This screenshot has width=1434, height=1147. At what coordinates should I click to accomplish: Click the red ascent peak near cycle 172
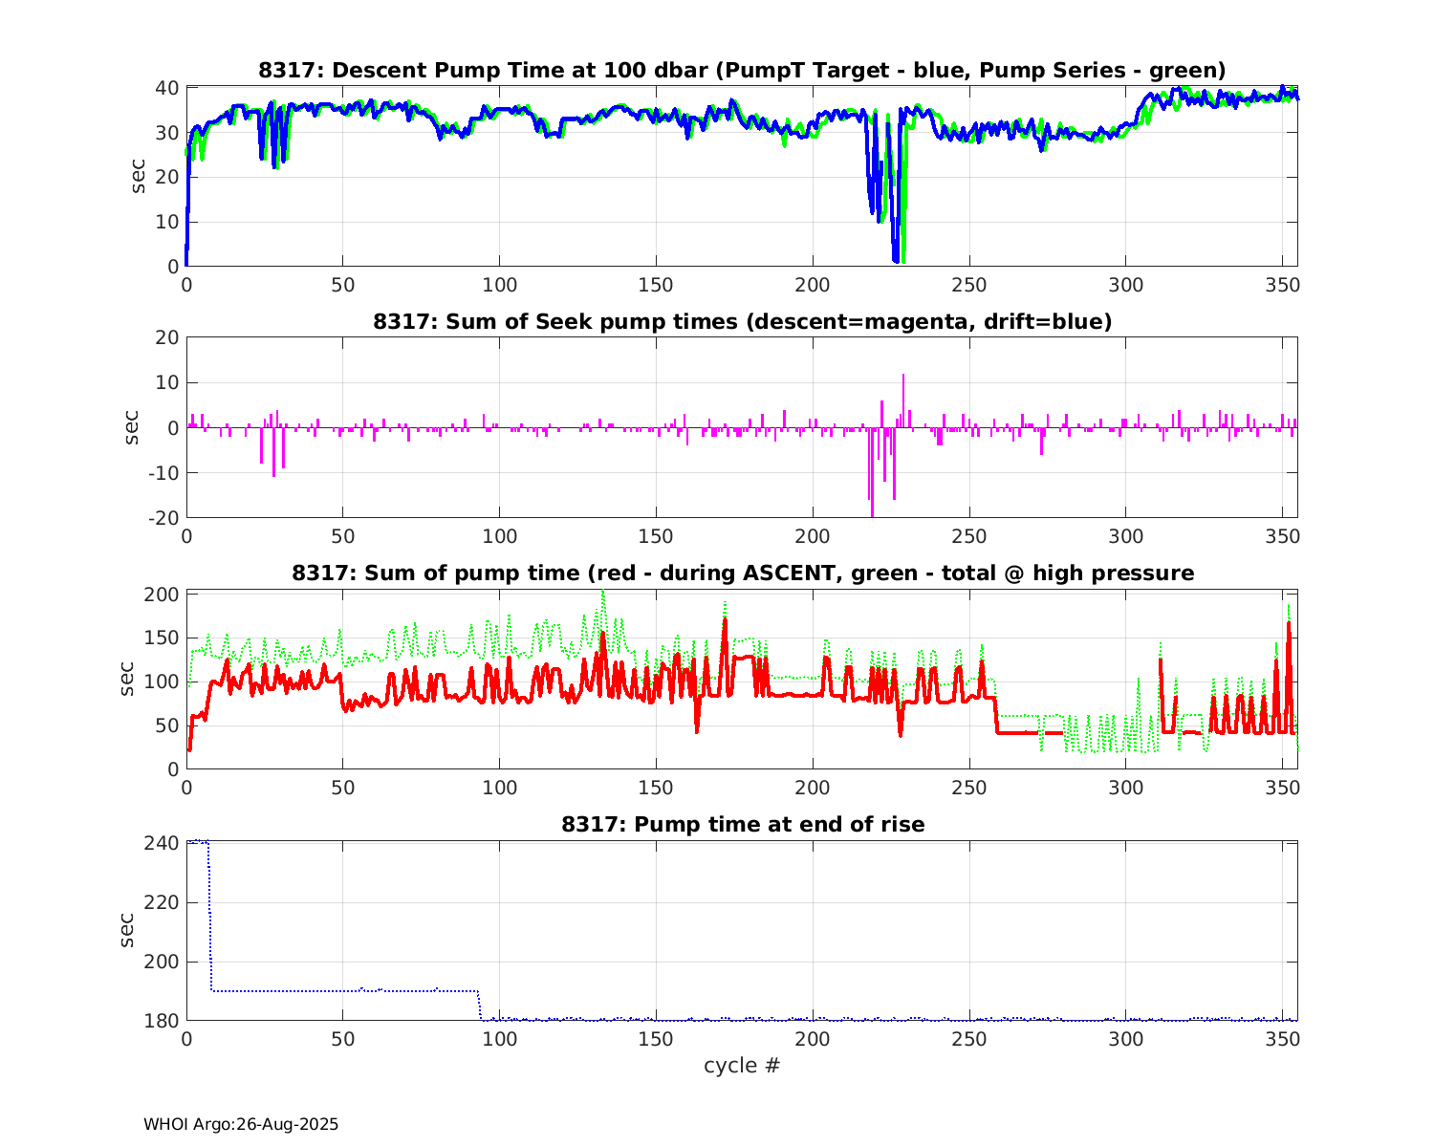pos(725,620)
